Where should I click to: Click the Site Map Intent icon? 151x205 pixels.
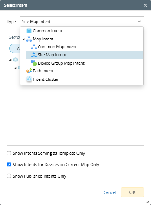coord(34,55)
